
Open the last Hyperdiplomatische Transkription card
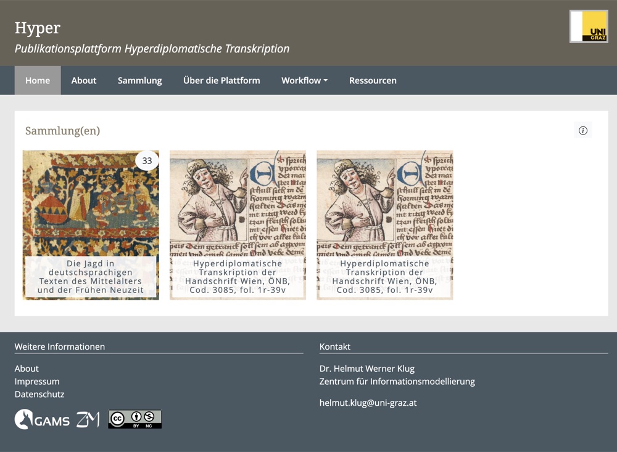[x=385, y=225]
